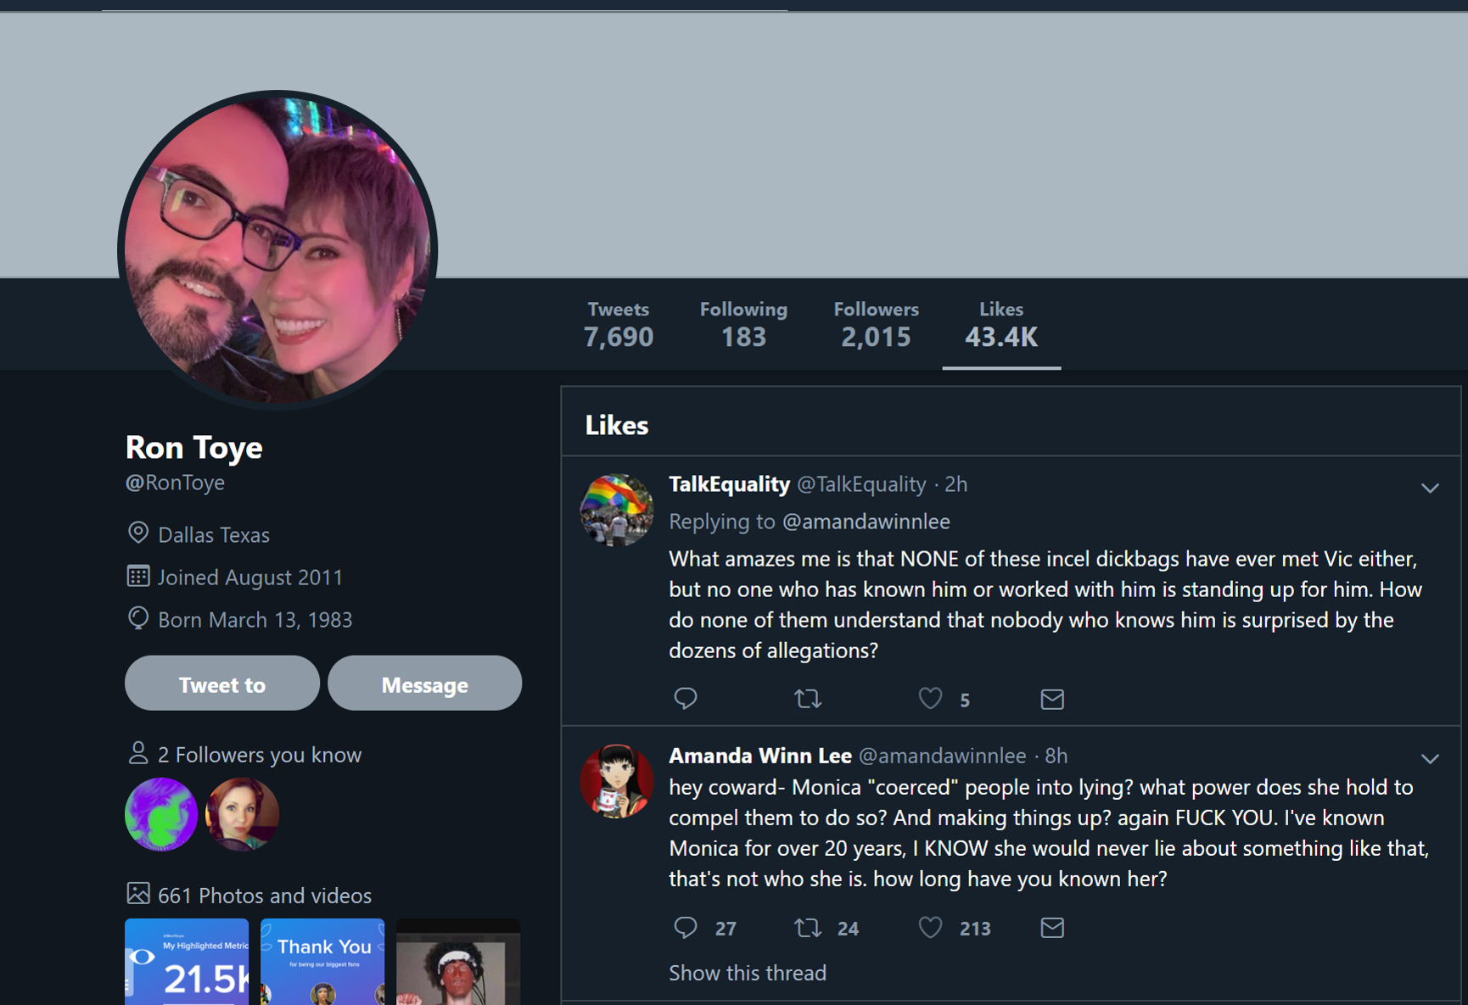Like the TalkEquality tweet with heart icon
Screen dimensions: 1468x1005
point(930,699)
